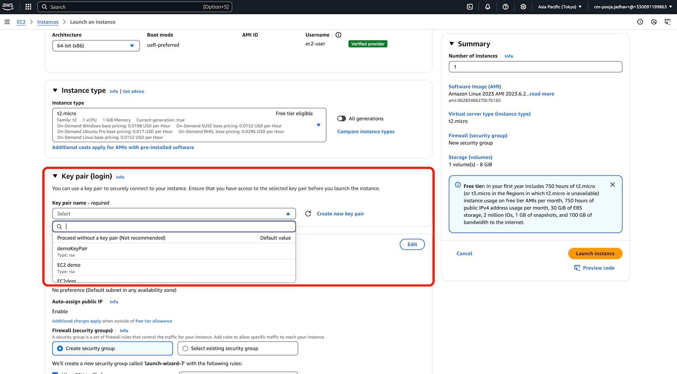Refresh the key pair list

pyautogui.click(x=308, y=214)
